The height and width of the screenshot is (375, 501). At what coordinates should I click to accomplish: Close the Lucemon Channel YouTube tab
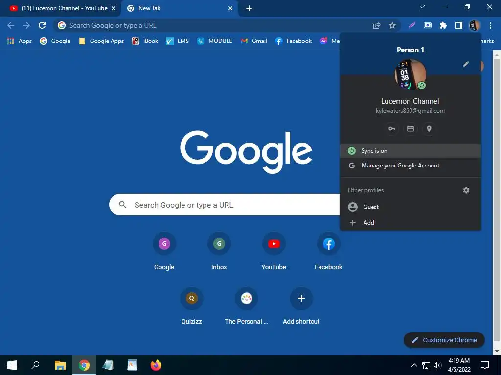click(114, 8)
